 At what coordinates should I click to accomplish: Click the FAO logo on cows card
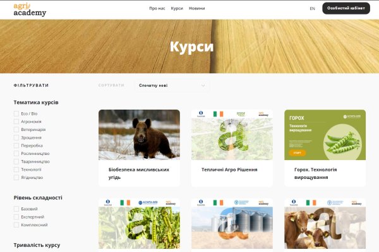tap(335, 203)
